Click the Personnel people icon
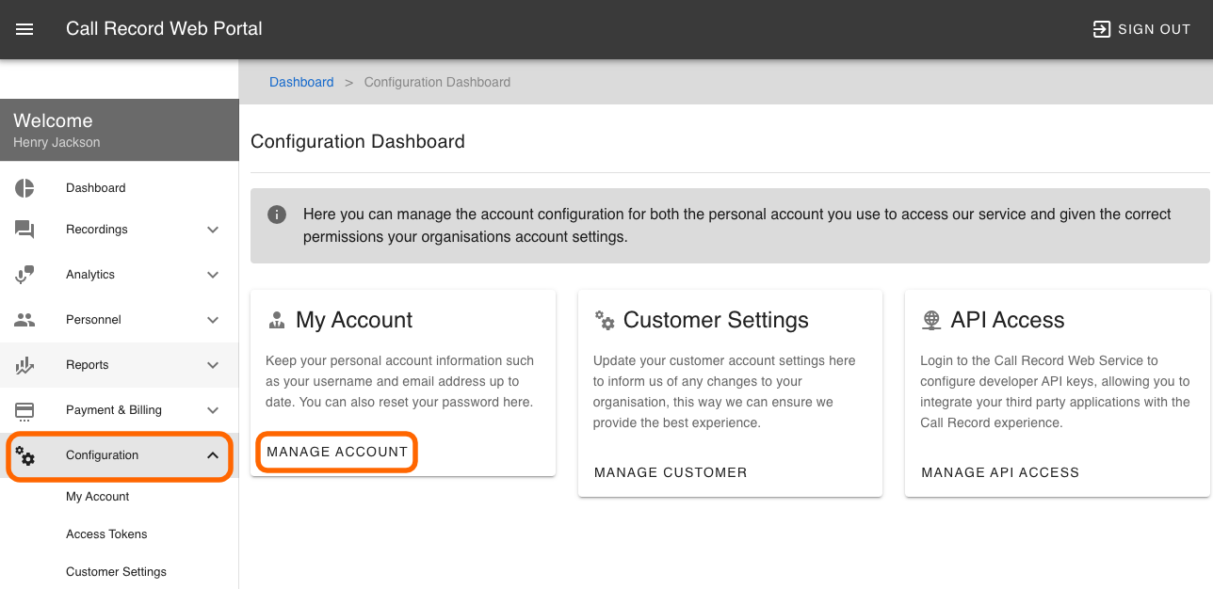Viewport: 1213px width, 589px height. [x=24, y=320]
